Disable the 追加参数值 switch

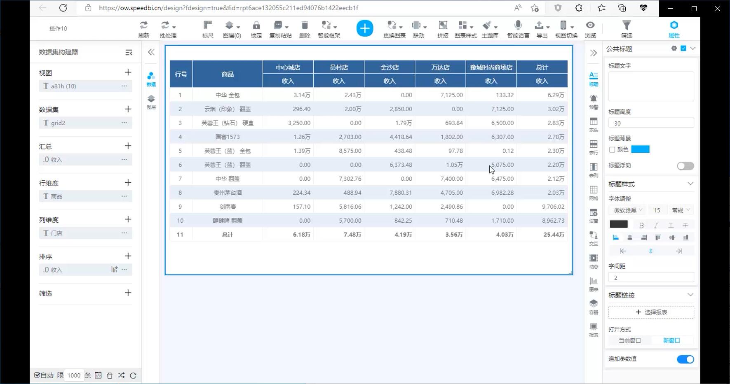point(685,359)
